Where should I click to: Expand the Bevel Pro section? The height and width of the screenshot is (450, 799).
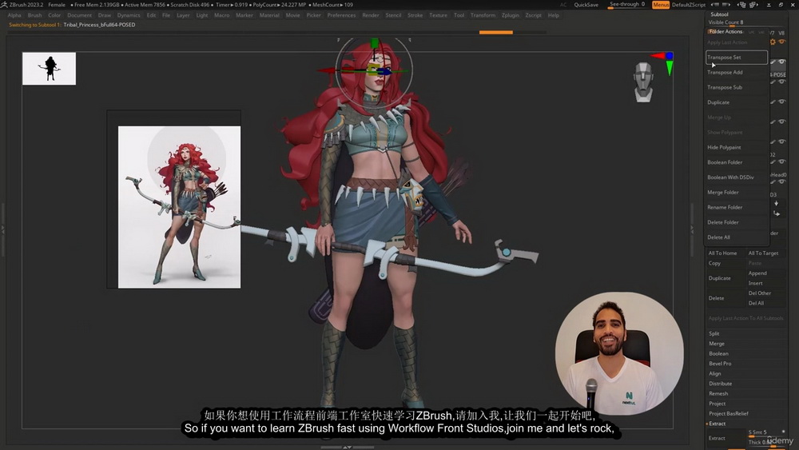click(720, 364)
